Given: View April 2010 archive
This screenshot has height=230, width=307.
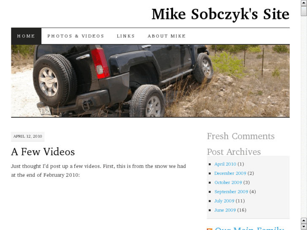Looking at the screenshot, I should (225, 164).
